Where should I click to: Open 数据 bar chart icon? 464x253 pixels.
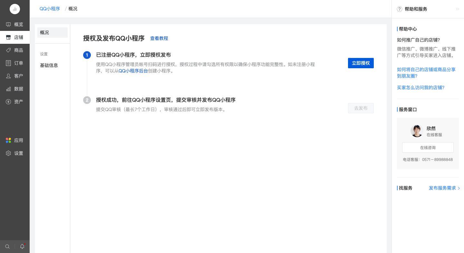(x=8, y=89)
